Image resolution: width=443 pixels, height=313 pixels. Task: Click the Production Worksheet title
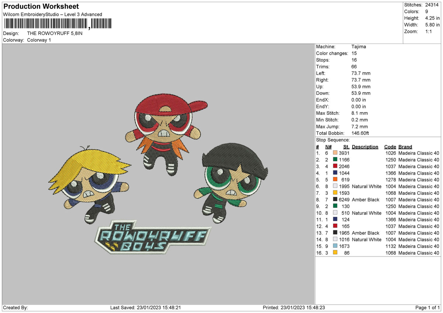(41, 7)
